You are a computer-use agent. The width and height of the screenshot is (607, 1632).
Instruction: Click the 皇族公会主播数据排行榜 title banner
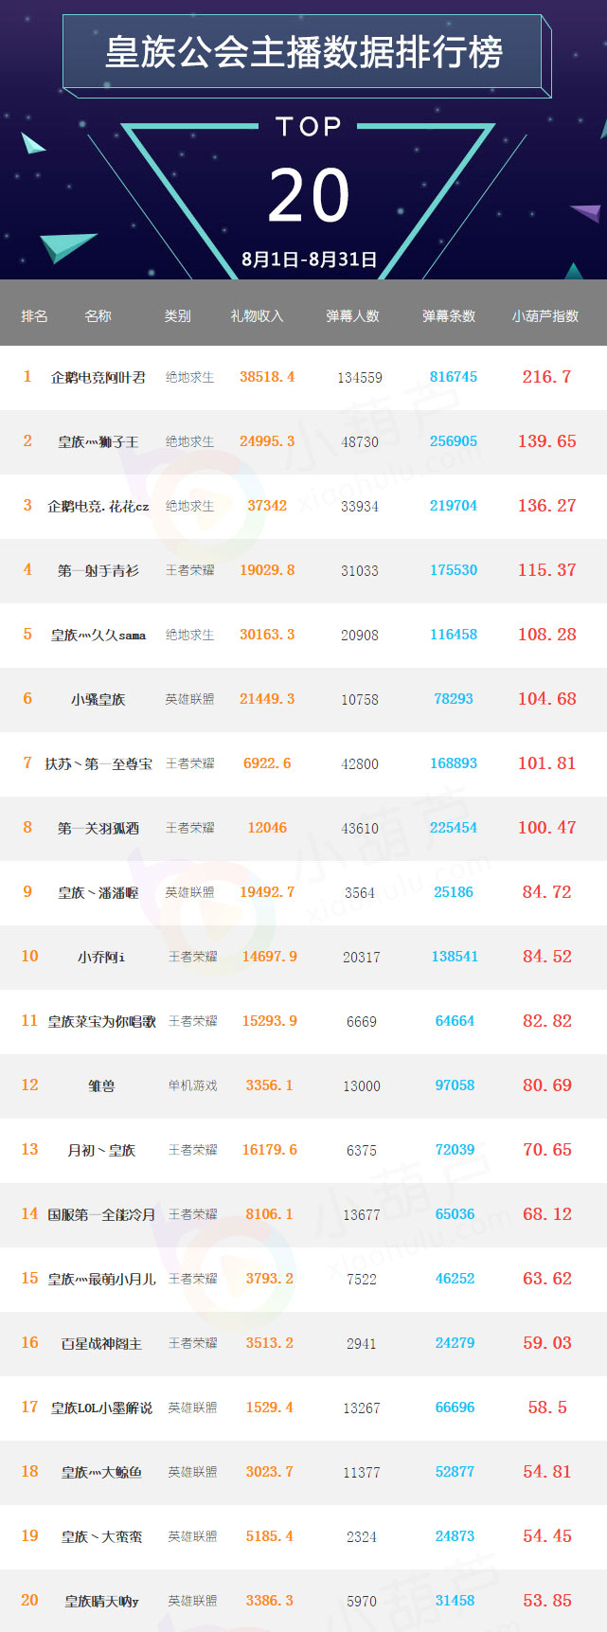coord(303,53)
